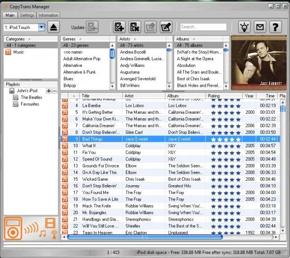Switch to the Main tab
Viewport: 290px width, 258px height.
tap(10, 15)
